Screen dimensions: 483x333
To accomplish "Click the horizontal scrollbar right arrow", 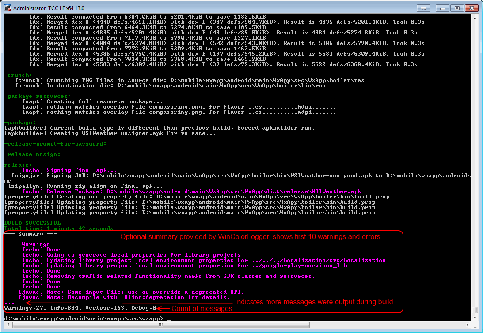I will pos(467,324).
